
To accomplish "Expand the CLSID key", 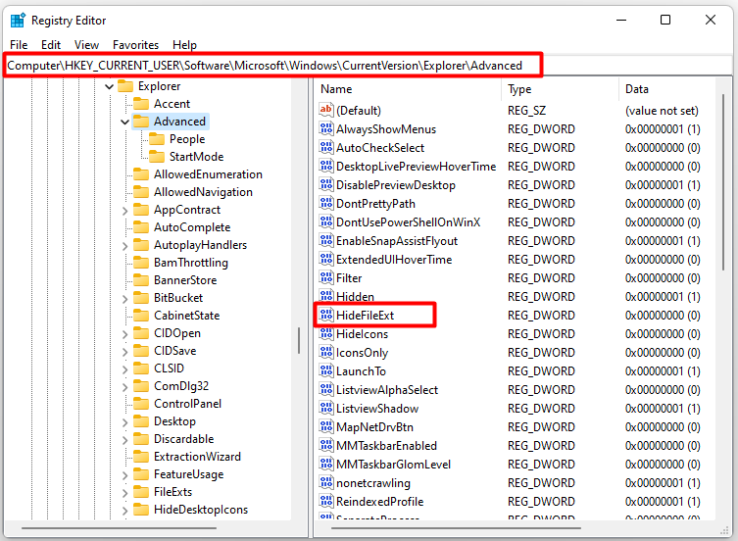I will pos(124,369).
